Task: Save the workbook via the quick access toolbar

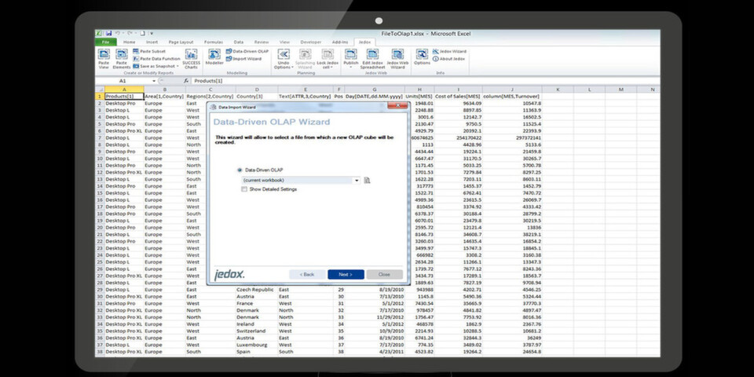Action: 109,33
